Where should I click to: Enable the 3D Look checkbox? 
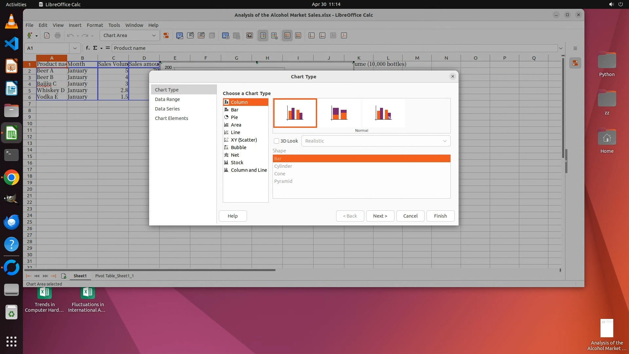click(276, 141)
